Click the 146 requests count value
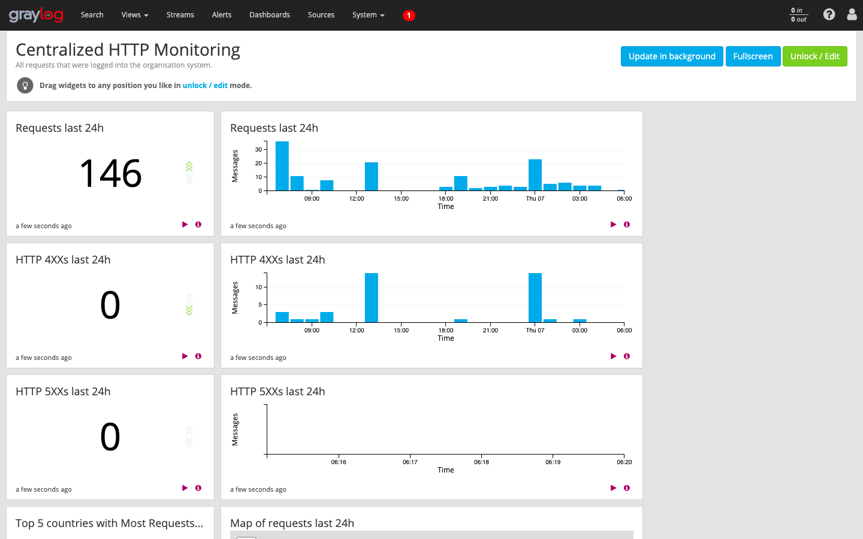This screenshot has width=863, height=539. (x=111, y=174)
